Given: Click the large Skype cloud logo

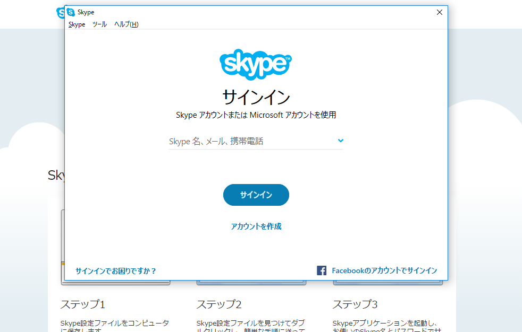Looking at the screenshot, I should [x=256, y=64].
